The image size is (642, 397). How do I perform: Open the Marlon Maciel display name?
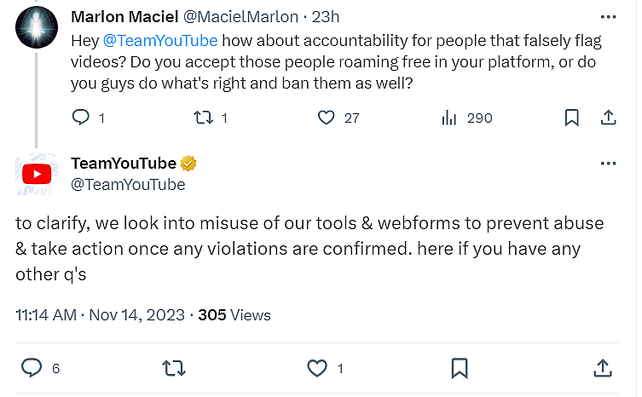coord(123,17)
